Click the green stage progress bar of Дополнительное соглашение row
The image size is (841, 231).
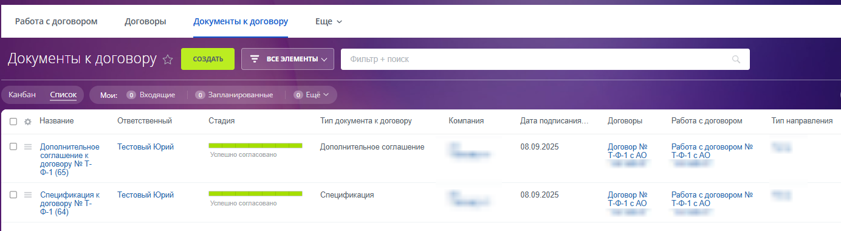255,145
